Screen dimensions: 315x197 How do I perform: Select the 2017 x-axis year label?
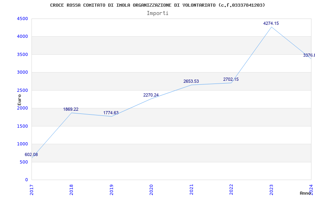(x=31, y=190)
